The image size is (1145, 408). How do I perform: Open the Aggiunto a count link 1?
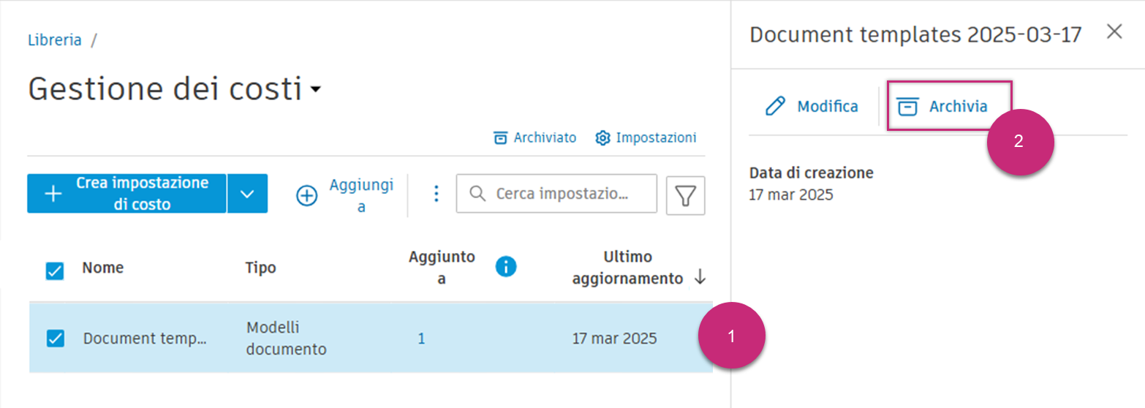click(421, 339)
